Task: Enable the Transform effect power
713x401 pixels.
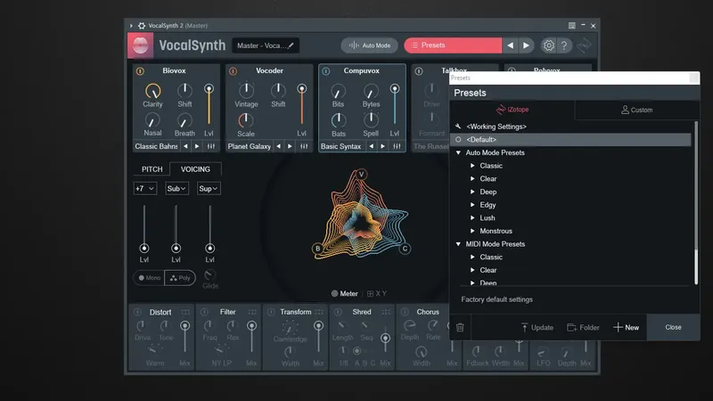Action: (x=271, y=312)
